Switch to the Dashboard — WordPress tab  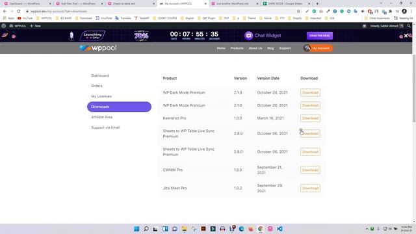27,4
